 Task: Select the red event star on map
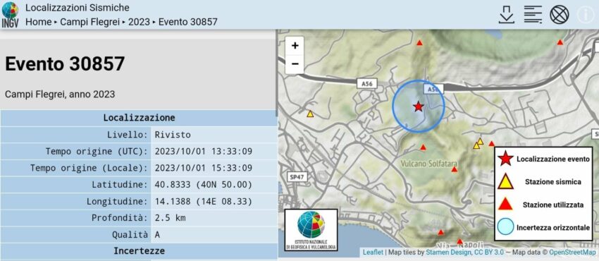pyautogui.click(x=419, y=107)
